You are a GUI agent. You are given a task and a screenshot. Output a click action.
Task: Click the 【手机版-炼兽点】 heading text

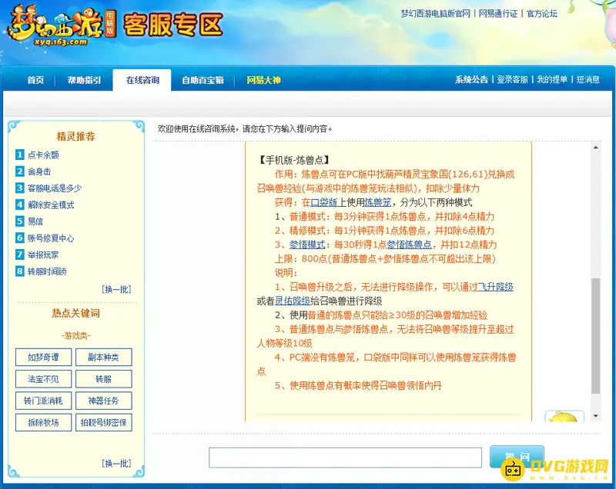point(294,160)
